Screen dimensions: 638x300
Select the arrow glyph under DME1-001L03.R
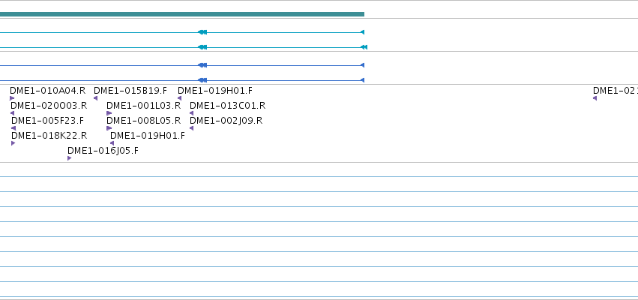[x=109, y=113]
